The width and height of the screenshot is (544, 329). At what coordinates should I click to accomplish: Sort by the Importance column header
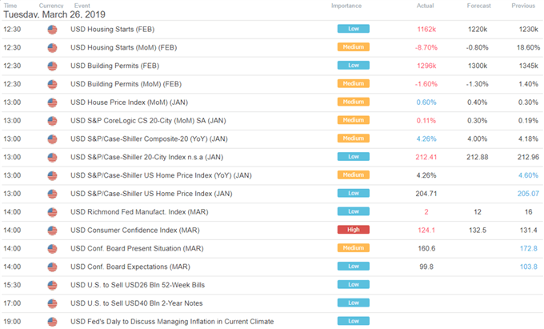pos(346,6)
